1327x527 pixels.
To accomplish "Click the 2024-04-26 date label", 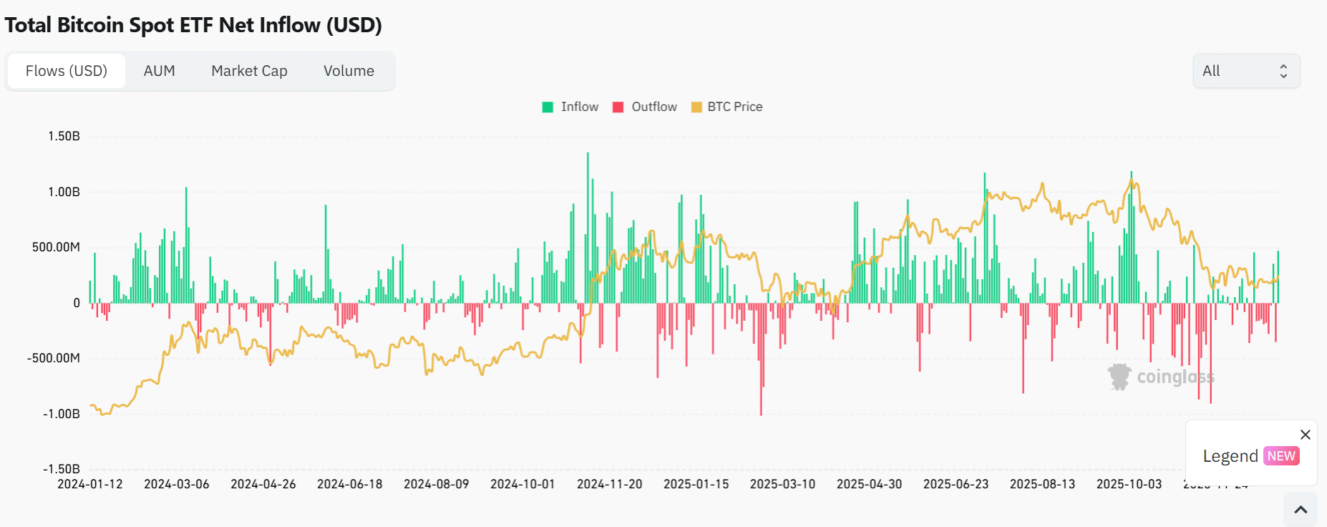I will point(263,484).
